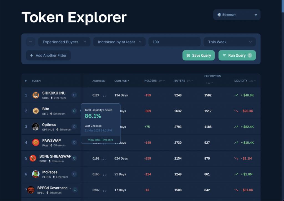Click the SHIKOKU INU token logo
This screenshot has width=284, height=201.
pyautogui.click(x=36, y=95)
